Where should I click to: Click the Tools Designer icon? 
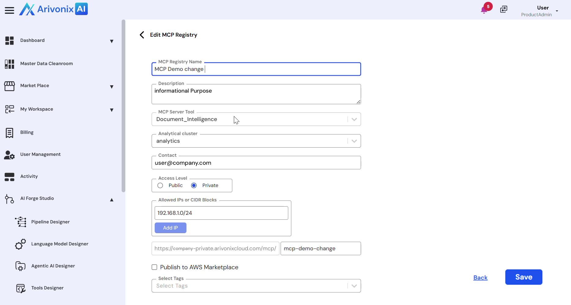click(x=20, y=288)
